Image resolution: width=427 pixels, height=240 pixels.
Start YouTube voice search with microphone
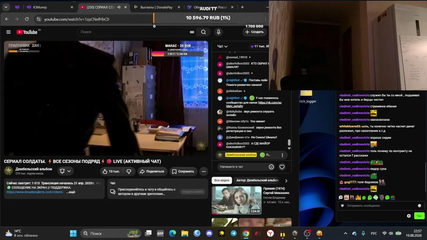(x=219, y=32)
